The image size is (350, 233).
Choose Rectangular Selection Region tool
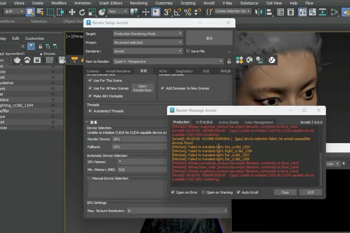[x=50, y=12]
